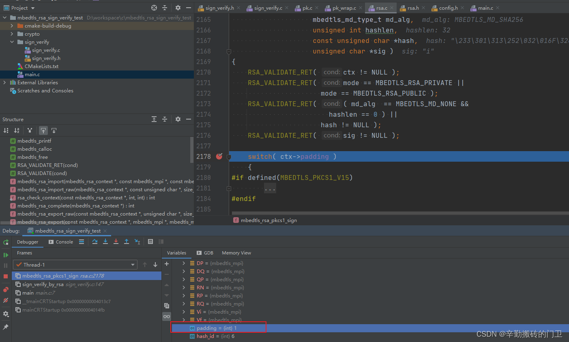Image resolution: width=569 pixels, height=342 pixels.
Task: Click Run to Cursor icon
Action: [137, 242]
